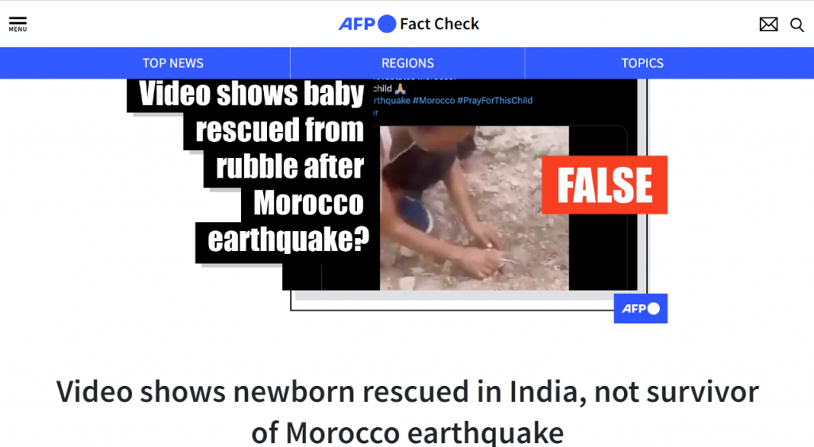Click the #Morocco hashtag in the tweet
Image resolution: width=814 pixels, height=447 pixels.
click(433, 101)
